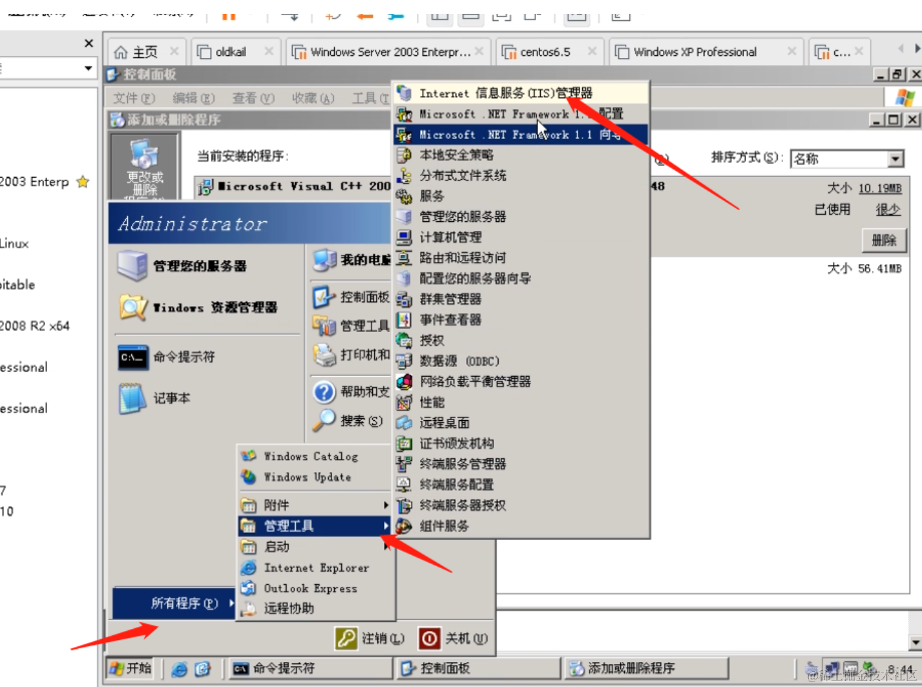Expand the 附件 submenu
The image size is (922, 687).
pyautogui.click(x=316, y=505)
